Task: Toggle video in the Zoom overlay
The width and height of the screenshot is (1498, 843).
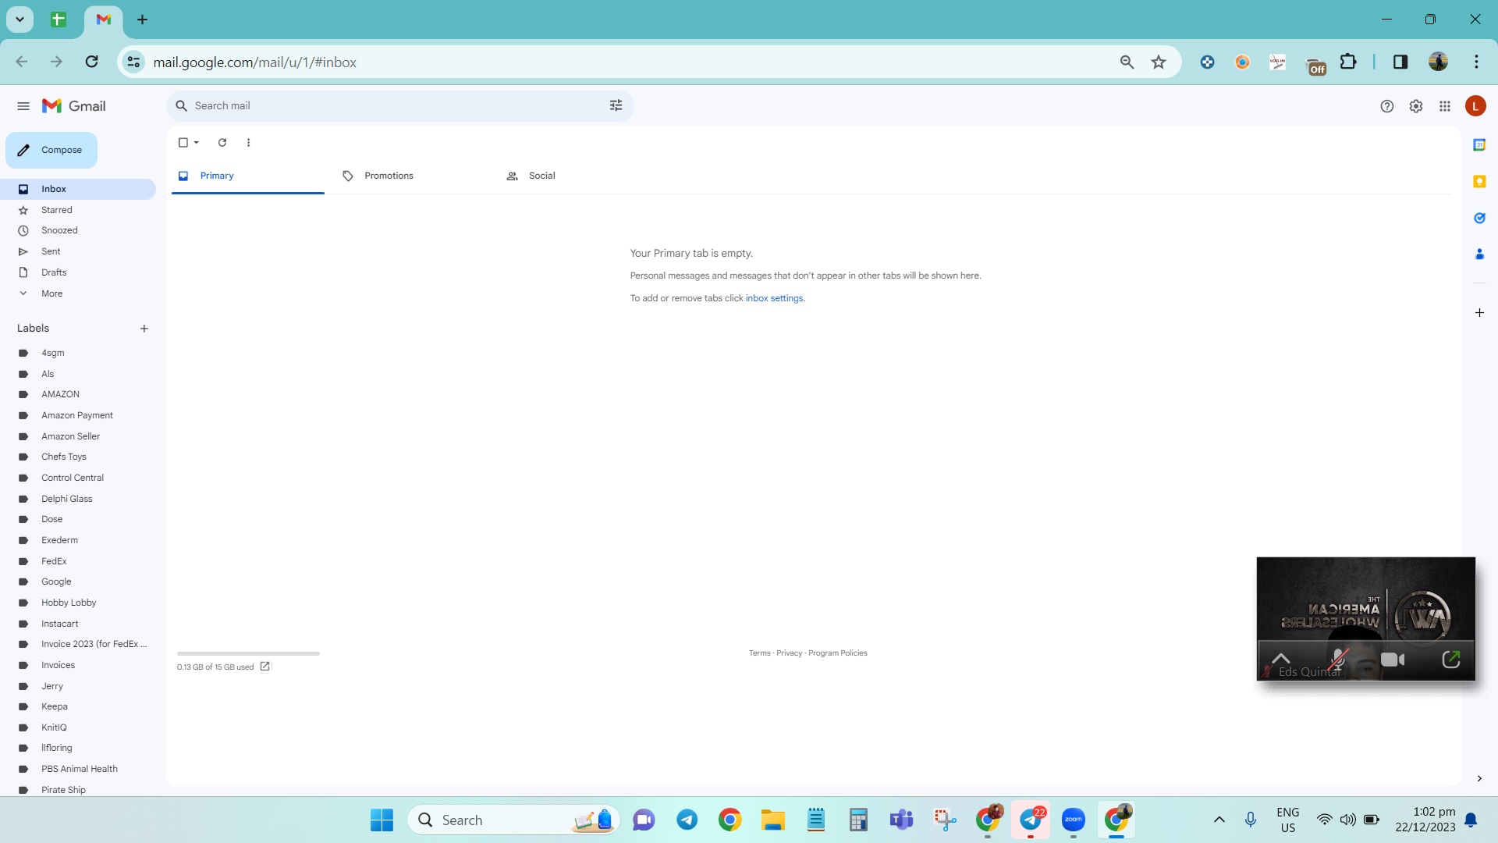Action: point(1393,660)
